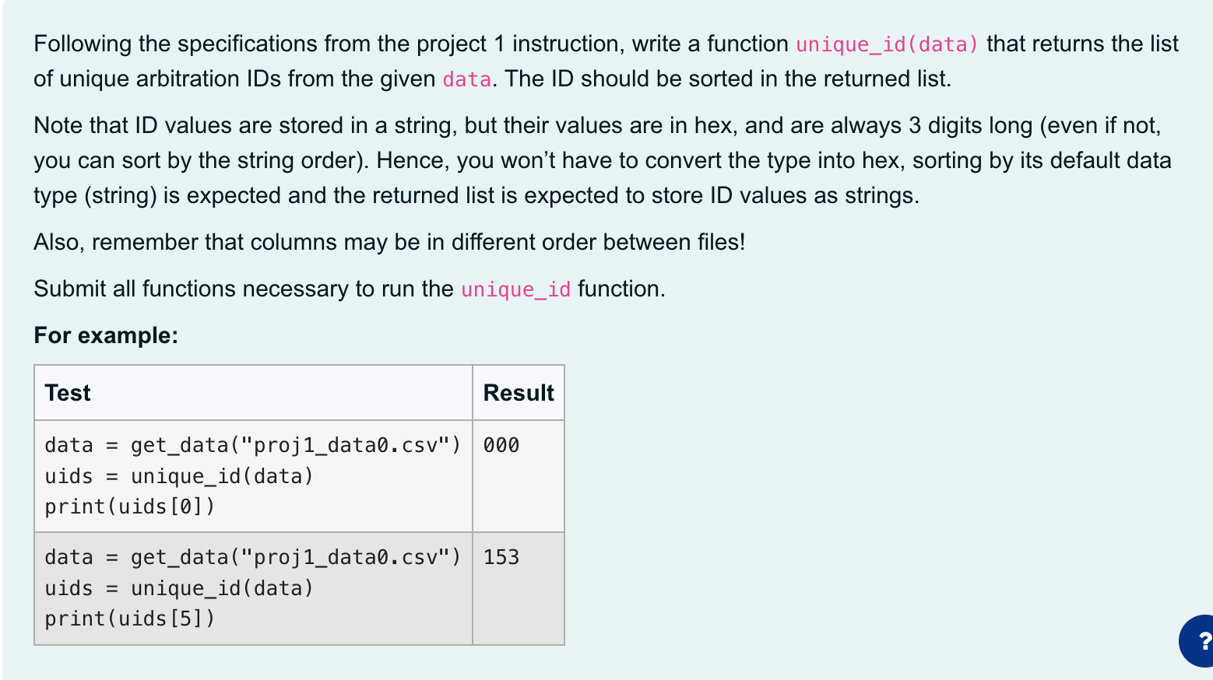Click the print(uids[0]) code line

click(130, 507)
